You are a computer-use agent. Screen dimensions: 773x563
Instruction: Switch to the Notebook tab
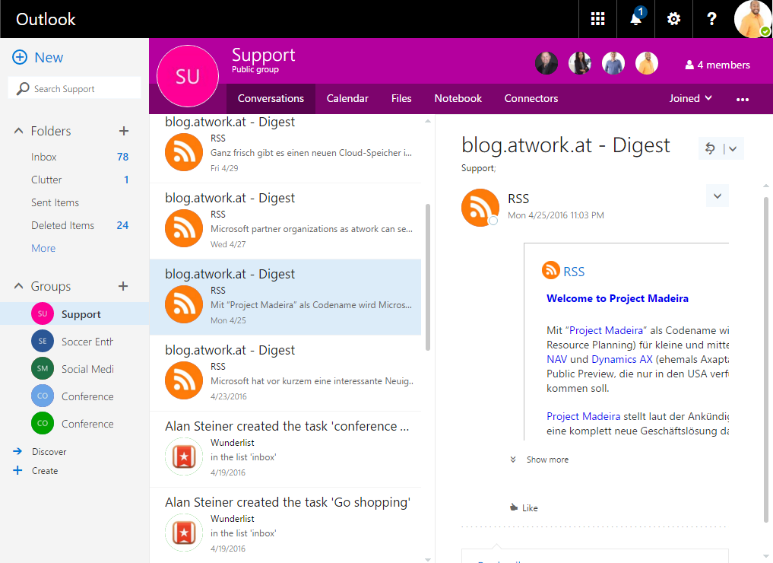coord(458,98)
